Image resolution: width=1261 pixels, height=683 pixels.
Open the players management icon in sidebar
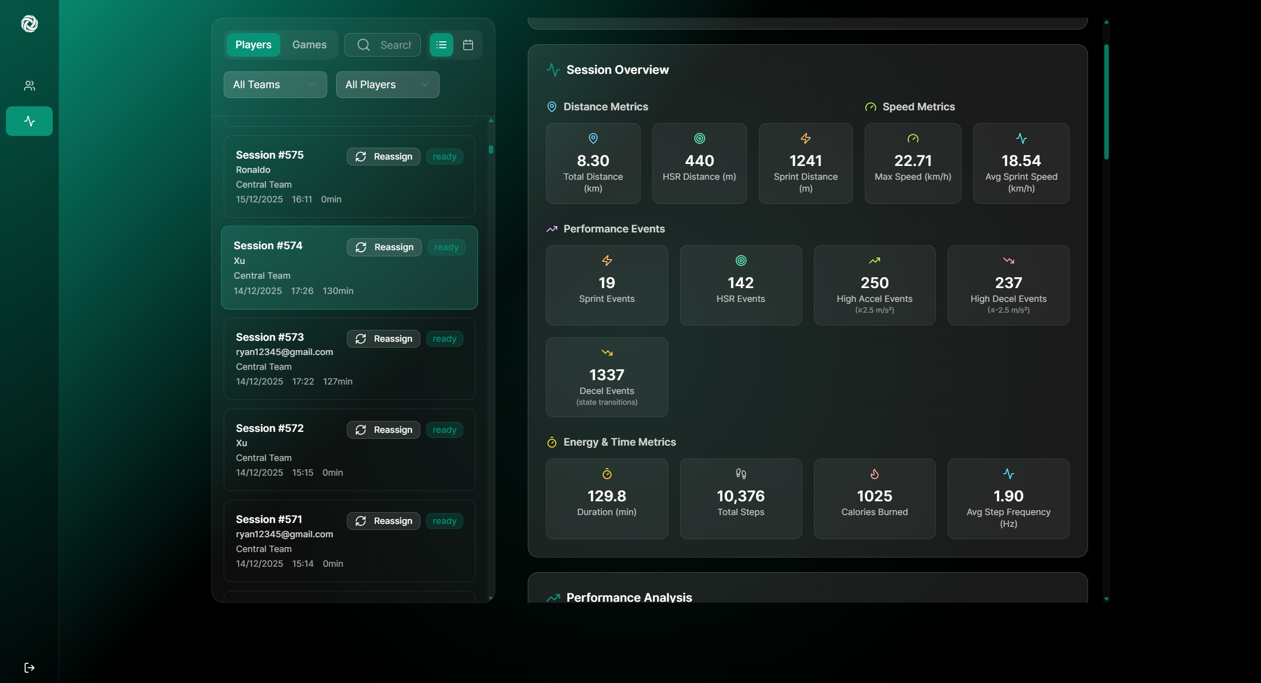coord(29,85)
